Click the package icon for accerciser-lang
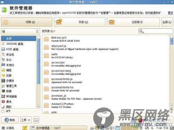Screen dimensions: 174x130 [46, 72]
